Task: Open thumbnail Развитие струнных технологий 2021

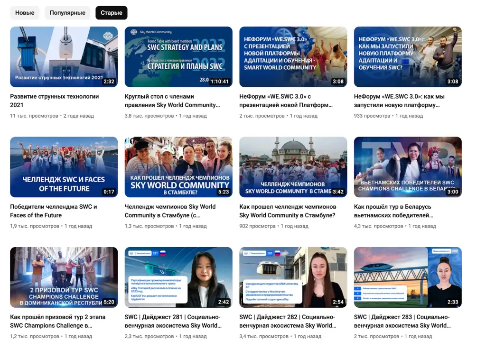Action: 64,57
